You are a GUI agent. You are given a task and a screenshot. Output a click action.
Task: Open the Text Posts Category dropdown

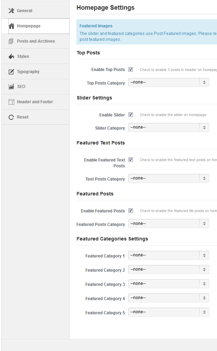(x=169, y=178)
